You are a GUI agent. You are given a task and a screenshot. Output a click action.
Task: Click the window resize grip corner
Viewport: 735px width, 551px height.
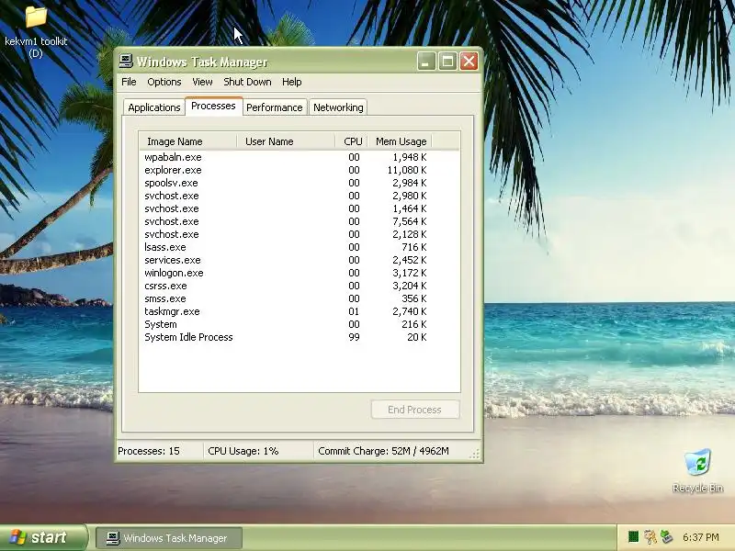474,454
